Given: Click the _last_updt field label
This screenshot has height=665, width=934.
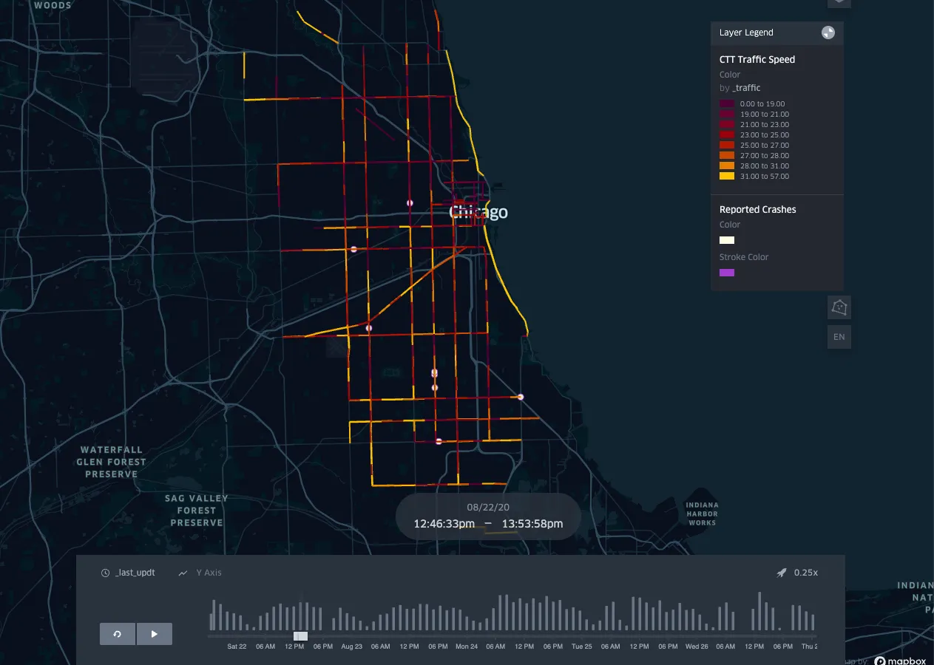Looking at the screenshot, I should point(135,573).
